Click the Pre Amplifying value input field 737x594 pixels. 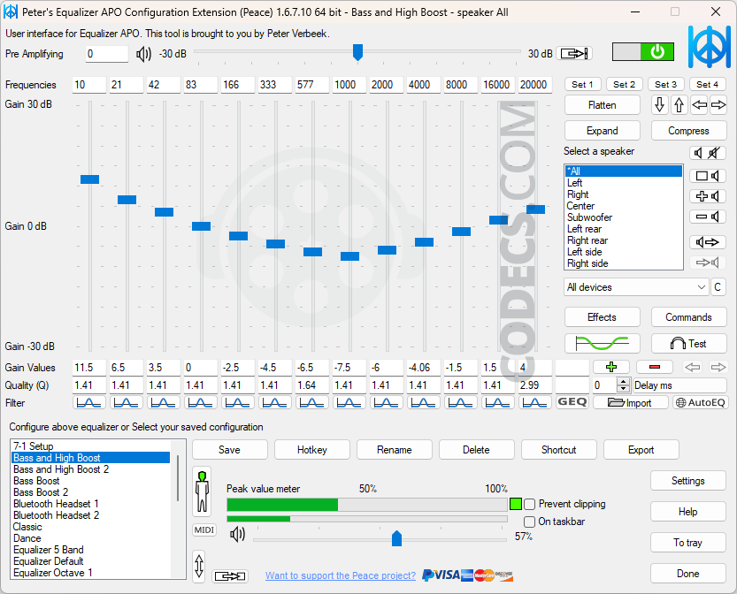(x=107, y=54)
